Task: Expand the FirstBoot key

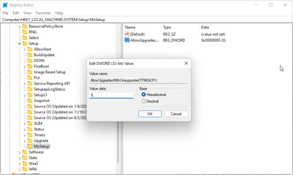Action: tap(24, 67)
